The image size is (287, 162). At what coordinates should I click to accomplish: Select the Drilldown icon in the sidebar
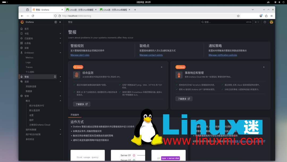click(x=21, y=53)
